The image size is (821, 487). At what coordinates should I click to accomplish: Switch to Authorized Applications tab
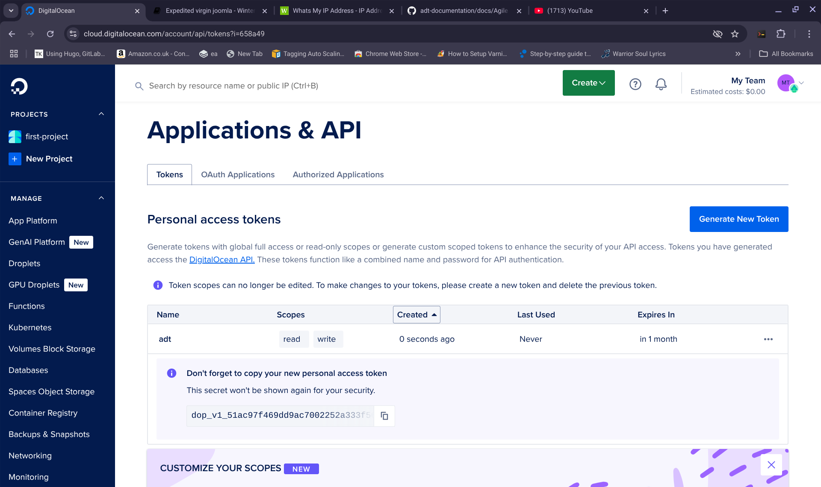click(338, 175)
